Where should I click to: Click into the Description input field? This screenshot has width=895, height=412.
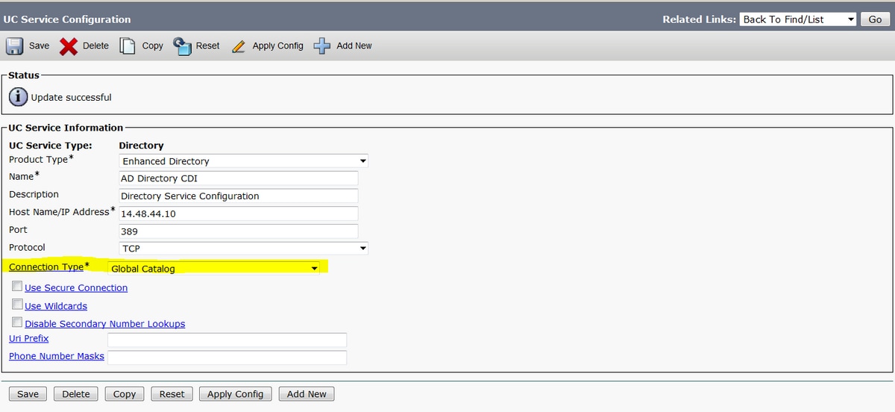point(239,196)
